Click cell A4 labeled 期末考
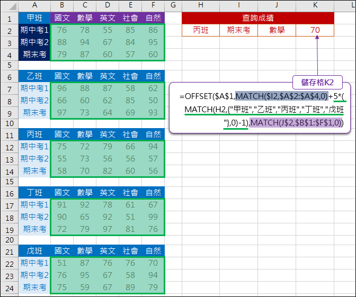 pos(34,55)
